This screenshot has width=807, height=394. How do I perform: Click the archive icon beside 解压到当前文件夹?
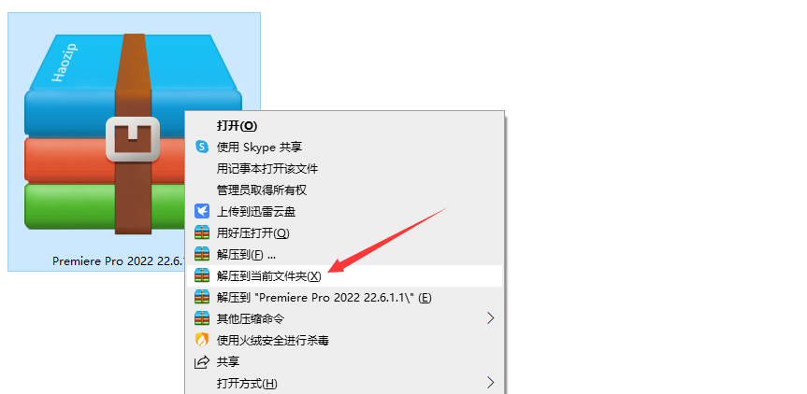[202, 275]
